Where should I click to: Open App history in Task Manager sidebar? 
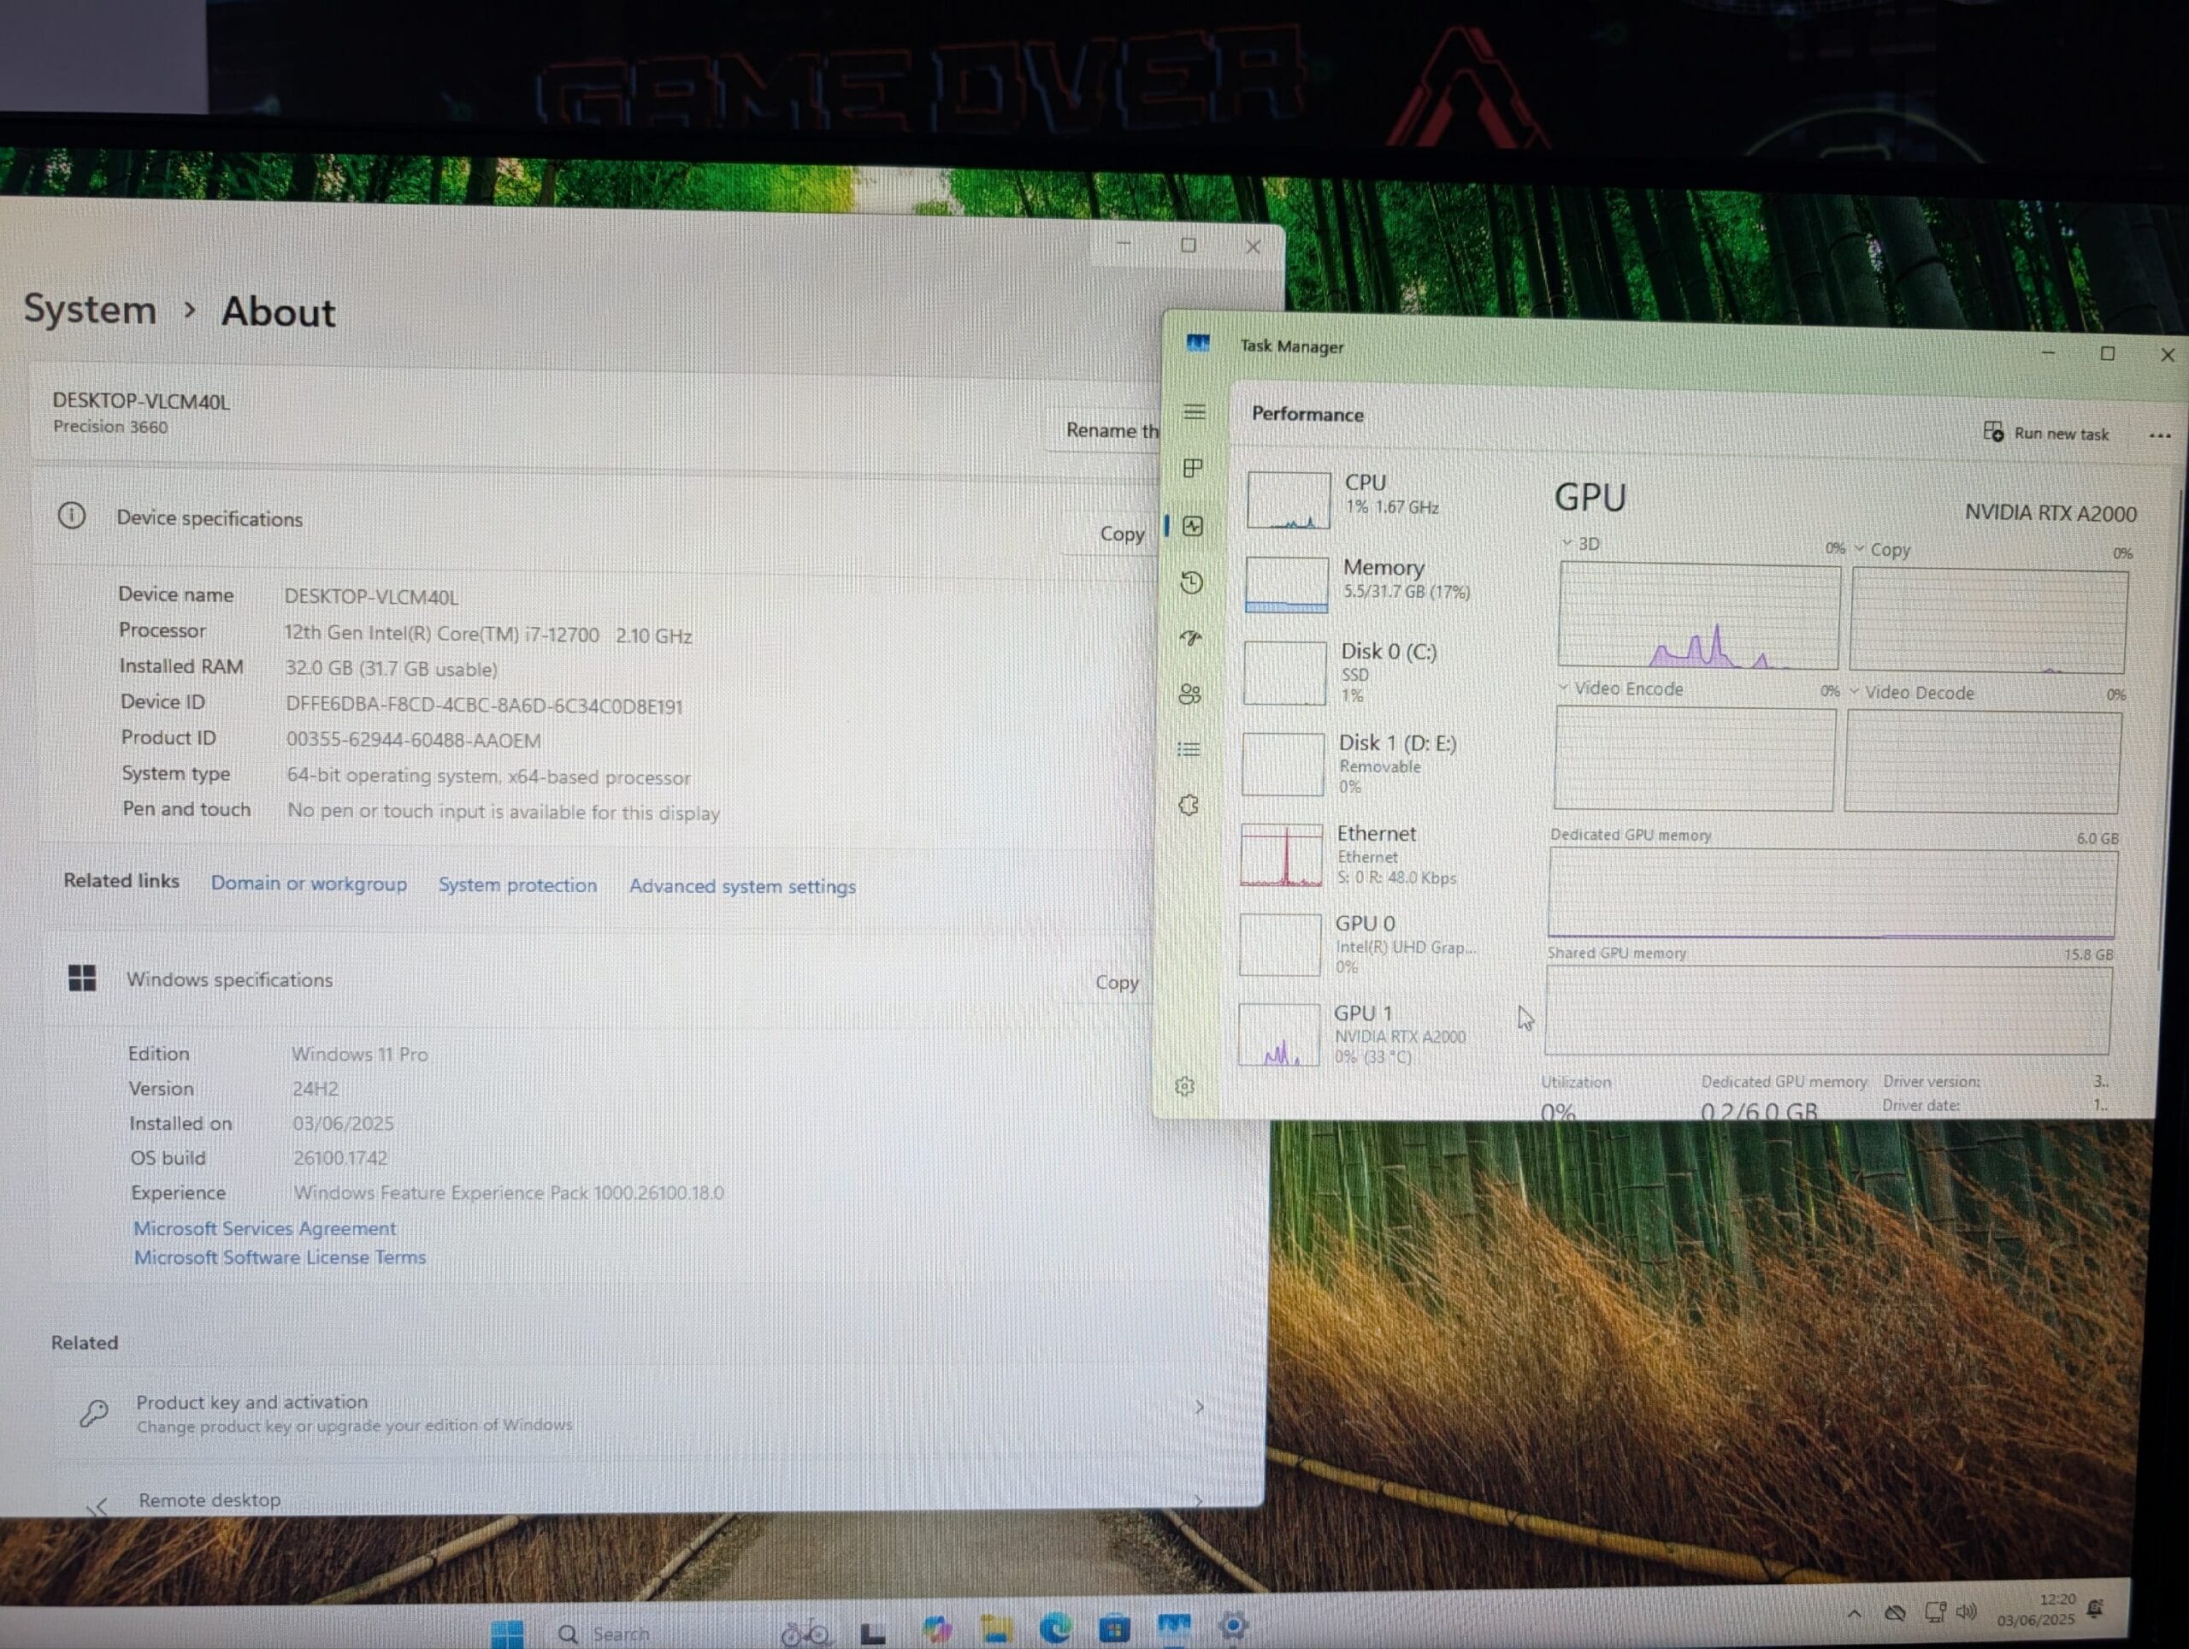click(1191, 582)
